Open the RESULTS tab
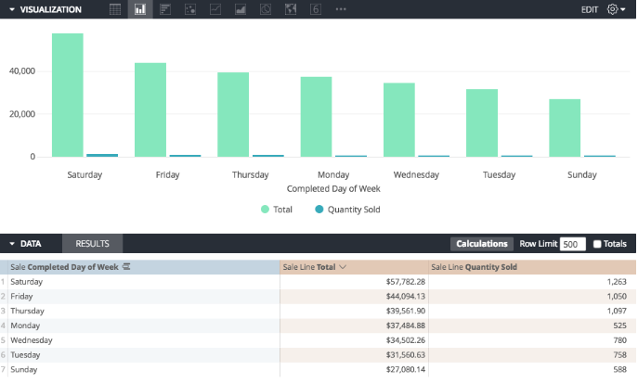638x383 pixels. click(92, 244)
